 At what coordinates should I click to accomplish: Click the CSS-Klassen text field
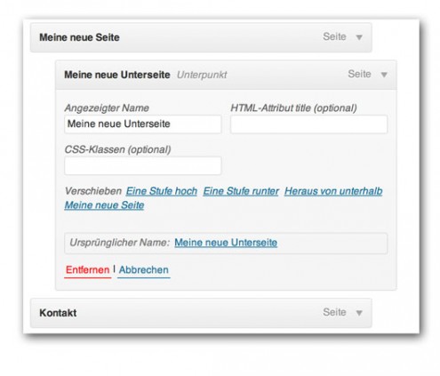point(142,165)
